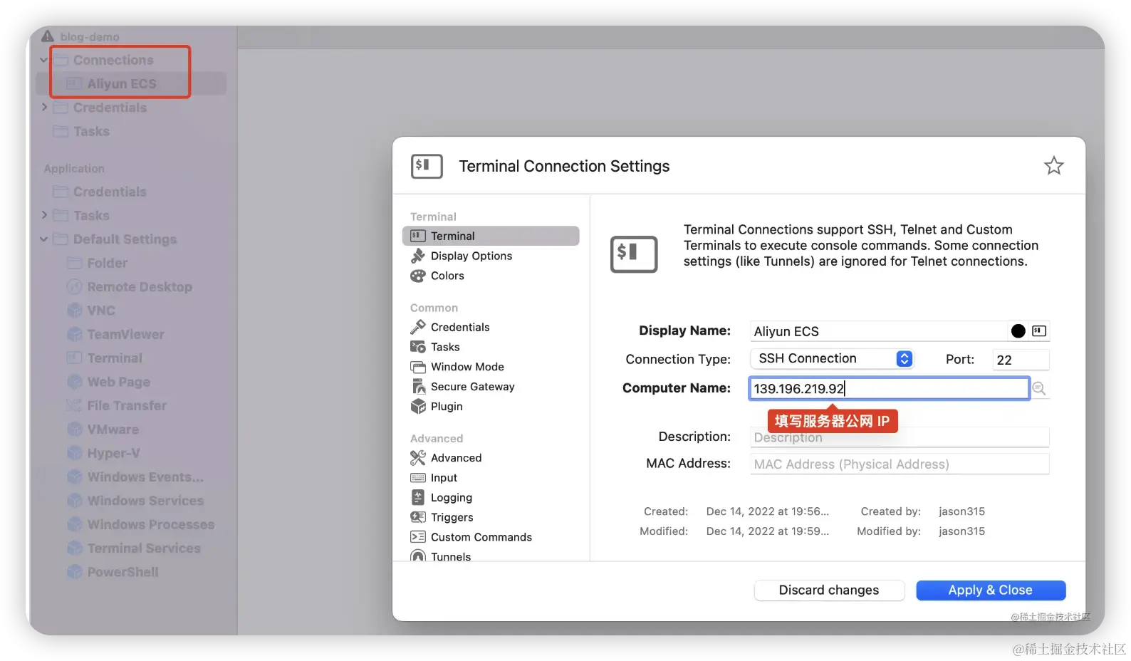This screenshot has height=661, width=1131.
Task: Click the Port number field
Action: pyautogui.click(x=1021, y=360)
